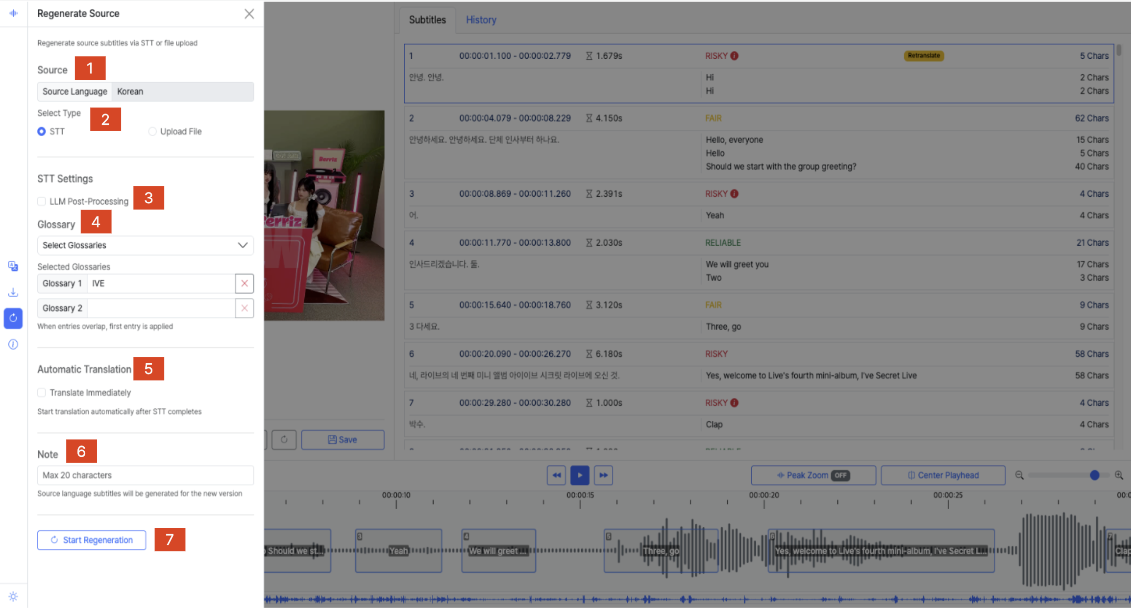Toggle the theme sun icon at bottom

click(x=13, y=596)
